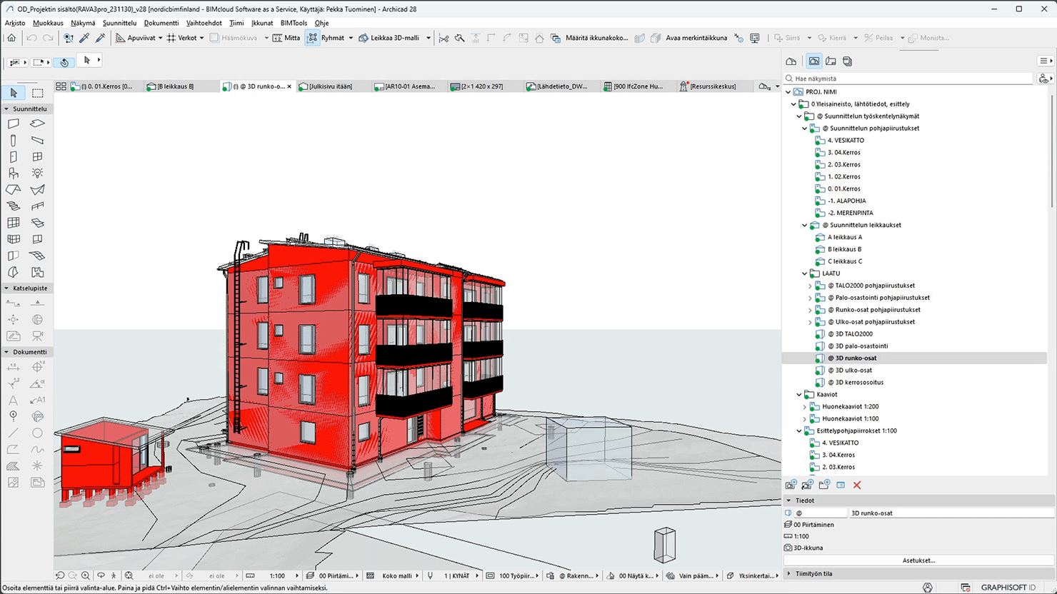The image size is (1057, 594).
Task: Open the Project Map in the navigator
Action: 791,61
